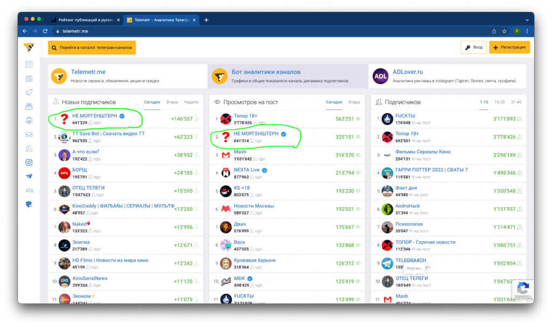This screenshot has height=327, width=552.
Task: Click the Вход login button
Action: coord(474,47)
